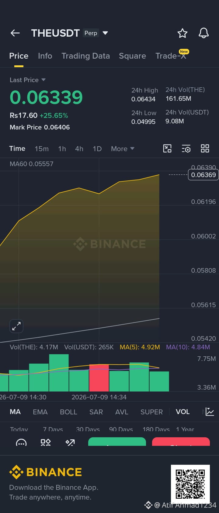Select the Time chart interval
The height and width of the screenshot is (513, 219).
17,148
